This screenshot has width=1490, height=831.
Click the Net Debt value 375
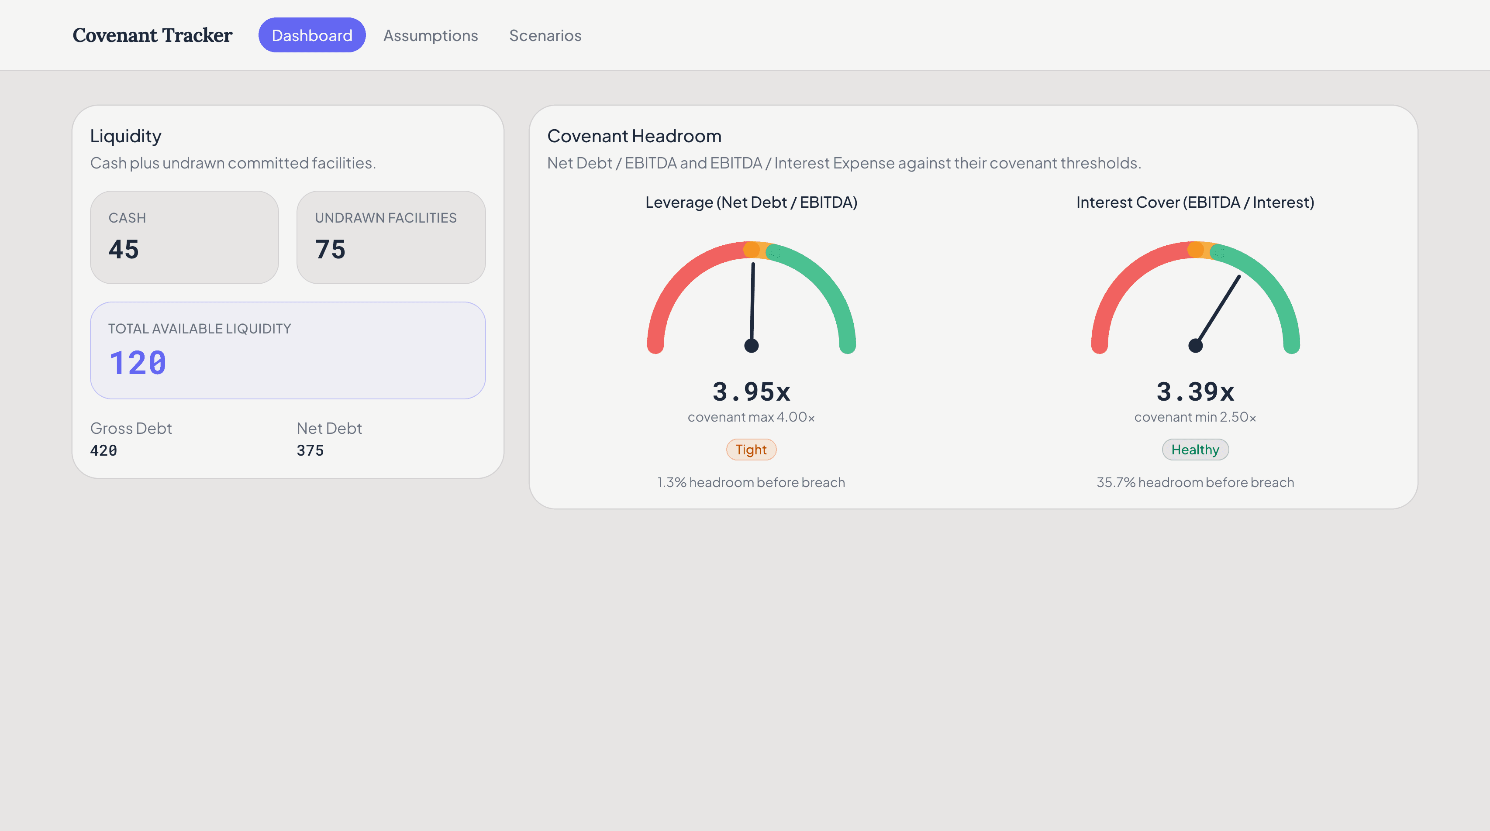pos(310,450)
